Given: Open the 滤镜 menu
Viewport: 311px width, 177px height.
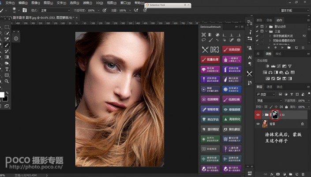Looking at the screenshot, I should coord(87,2).
